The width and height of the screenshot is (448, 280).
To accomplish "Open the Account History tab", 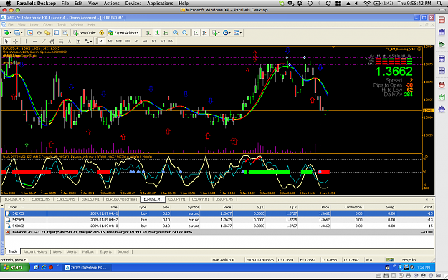I will [35, 252].
